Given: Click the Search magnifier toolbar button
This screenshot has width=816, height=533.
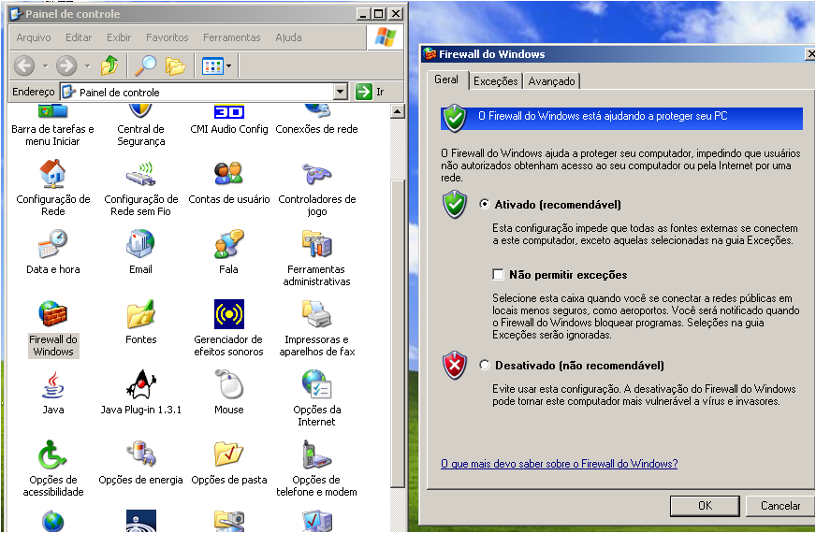Looking at the screenshot, I should [x=145, y=66].
